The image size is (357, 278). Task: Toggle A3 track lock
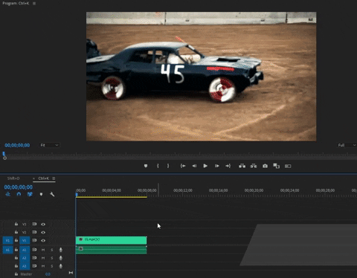click(x=16, y=266)
